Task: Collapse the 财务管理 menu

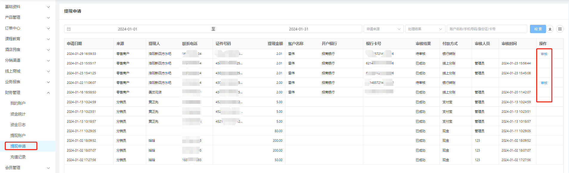Action: [27, 92]
